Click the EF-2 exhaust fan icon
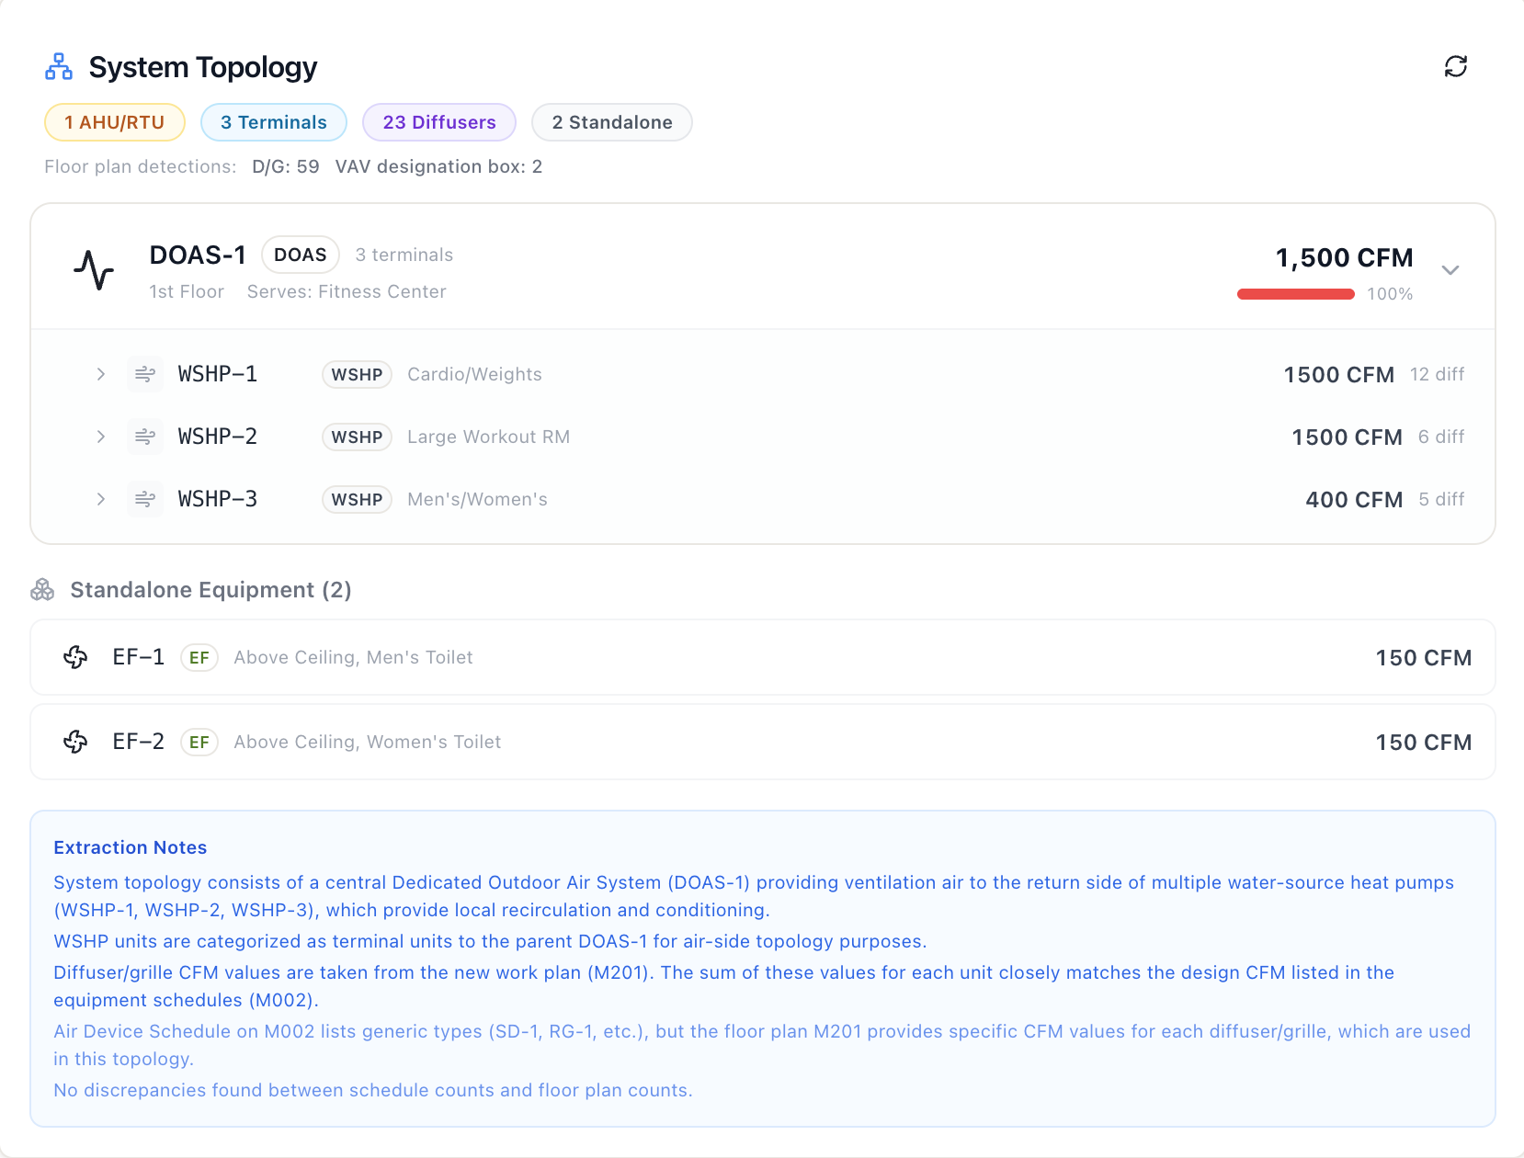Screen dimensions: 1524x1158 (x=75, y=742)
